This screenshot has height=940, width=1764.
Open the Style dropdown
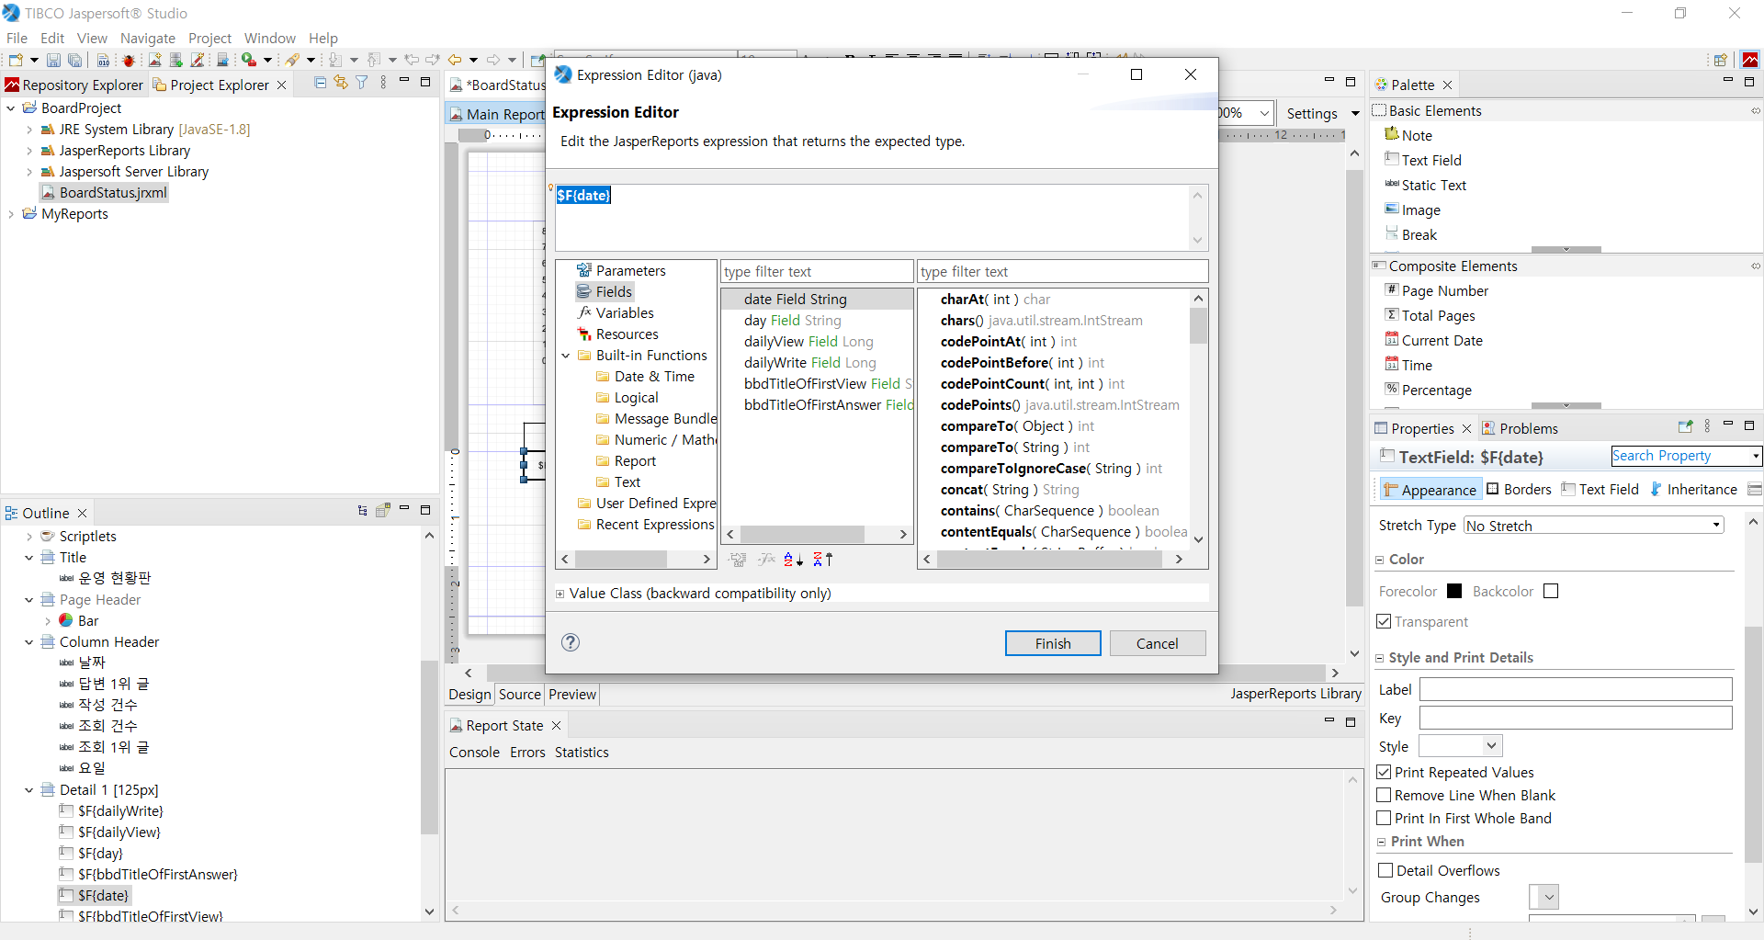point(1461,746)
